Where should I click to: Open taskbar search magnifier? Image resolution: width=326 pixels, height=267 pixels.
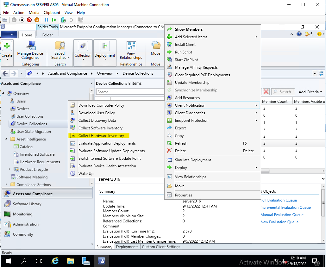(24, 261)
